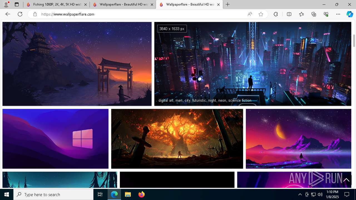Open File Explorer from the taskbar
356x200 pixels.
pyautogui.click(x=128, y=194)
